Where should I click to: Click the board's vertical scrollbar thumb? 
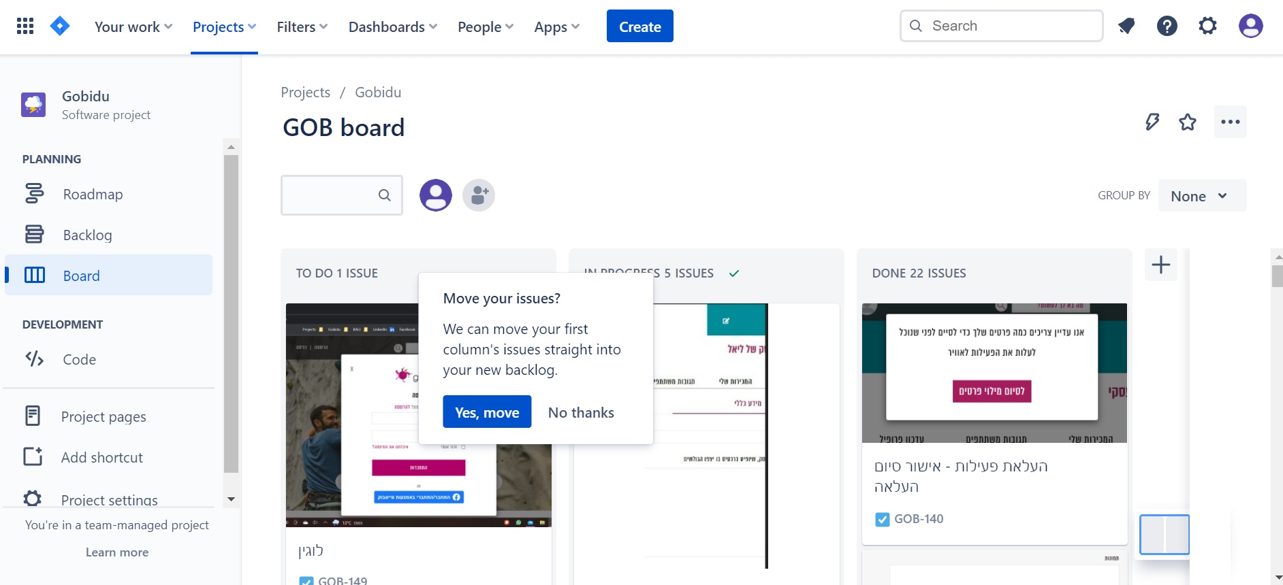[1278, 275]
